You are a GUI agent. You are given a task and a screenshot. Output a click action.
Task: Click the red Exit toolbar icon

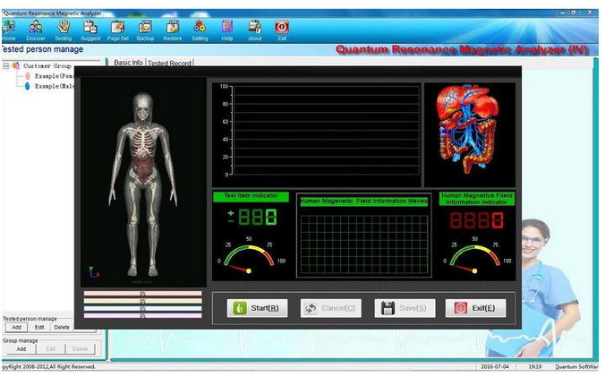pos(282,30)
